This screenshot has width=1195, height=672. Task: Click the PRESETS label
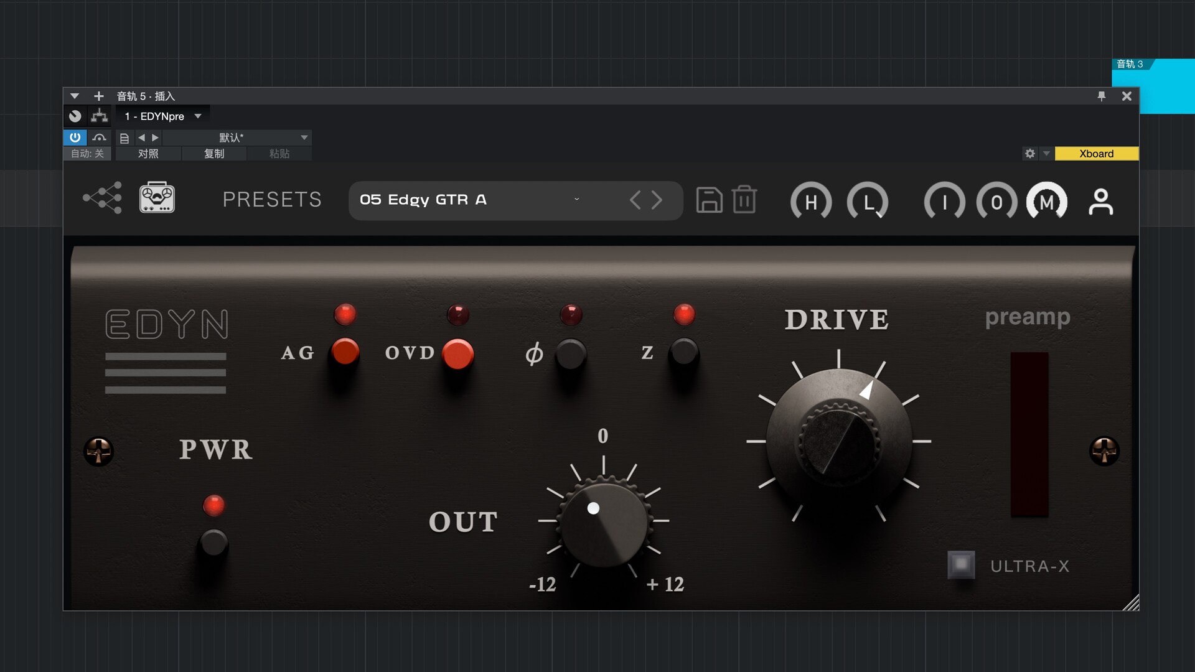pos(272,200)
